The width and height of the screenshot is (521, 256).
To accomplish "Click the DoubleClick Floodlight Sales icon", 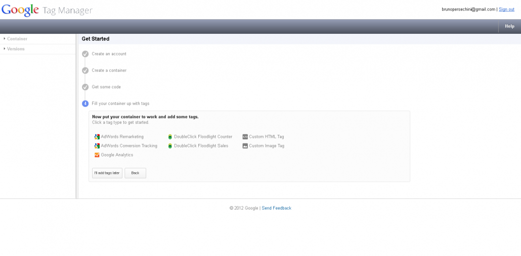I will click(170, 146).
